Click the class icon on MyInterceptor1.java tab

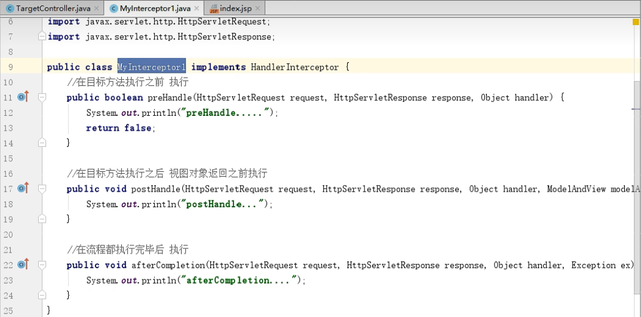pyautogui.click(x=114, y=8)
